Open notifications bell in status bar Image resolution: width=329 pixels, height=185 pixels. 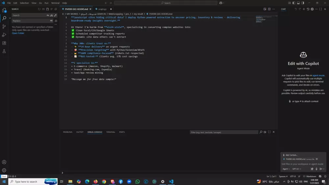click(325, 176)
